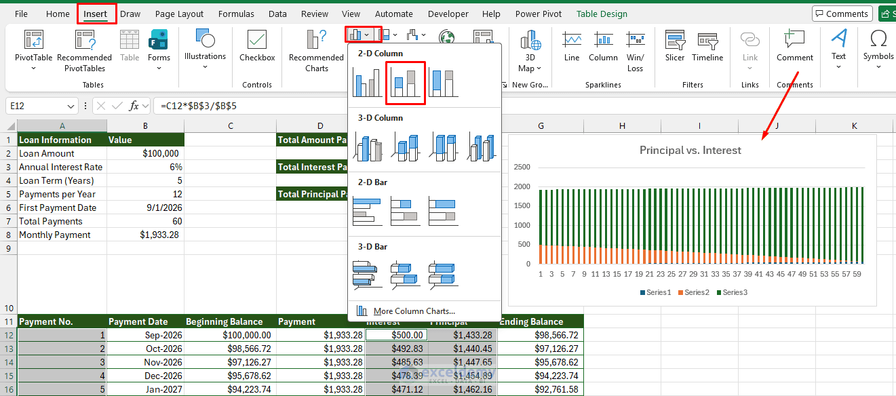This screenshot has width=896, height=396.
Task: Pick the 100% Stacked Column chart
Action: [x=444, y=82]
